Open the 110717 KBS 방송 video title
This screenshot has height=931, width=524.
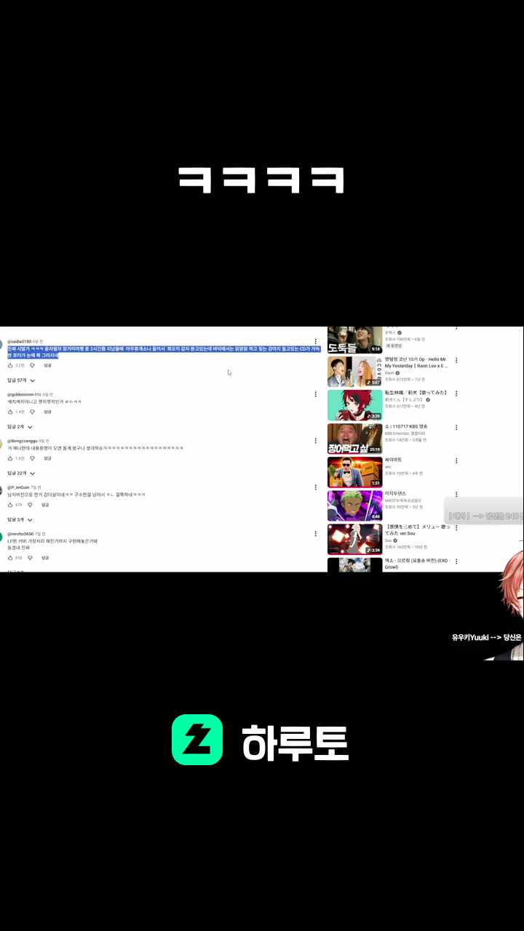pyautogui.click(x=406, y=426)
